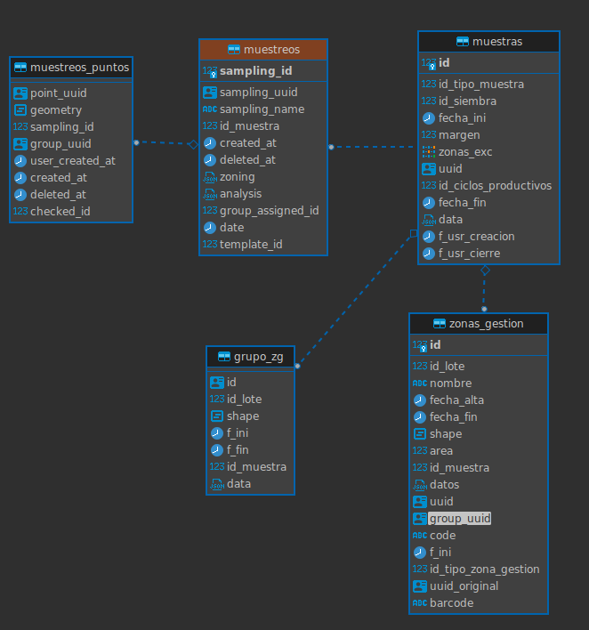The image size is (589, 630).
Task: Click the clock icon beside f_usr_cierre
Action: coord(429,254)
